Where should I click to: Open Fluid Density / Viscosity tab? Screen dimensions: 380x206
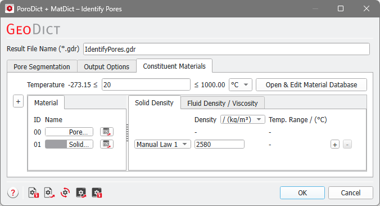(x=223, y=103)
